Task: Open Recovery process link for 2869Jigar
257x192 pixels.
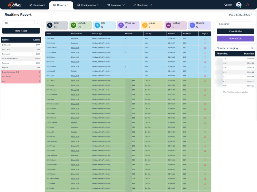Action: tap(75, 39)
